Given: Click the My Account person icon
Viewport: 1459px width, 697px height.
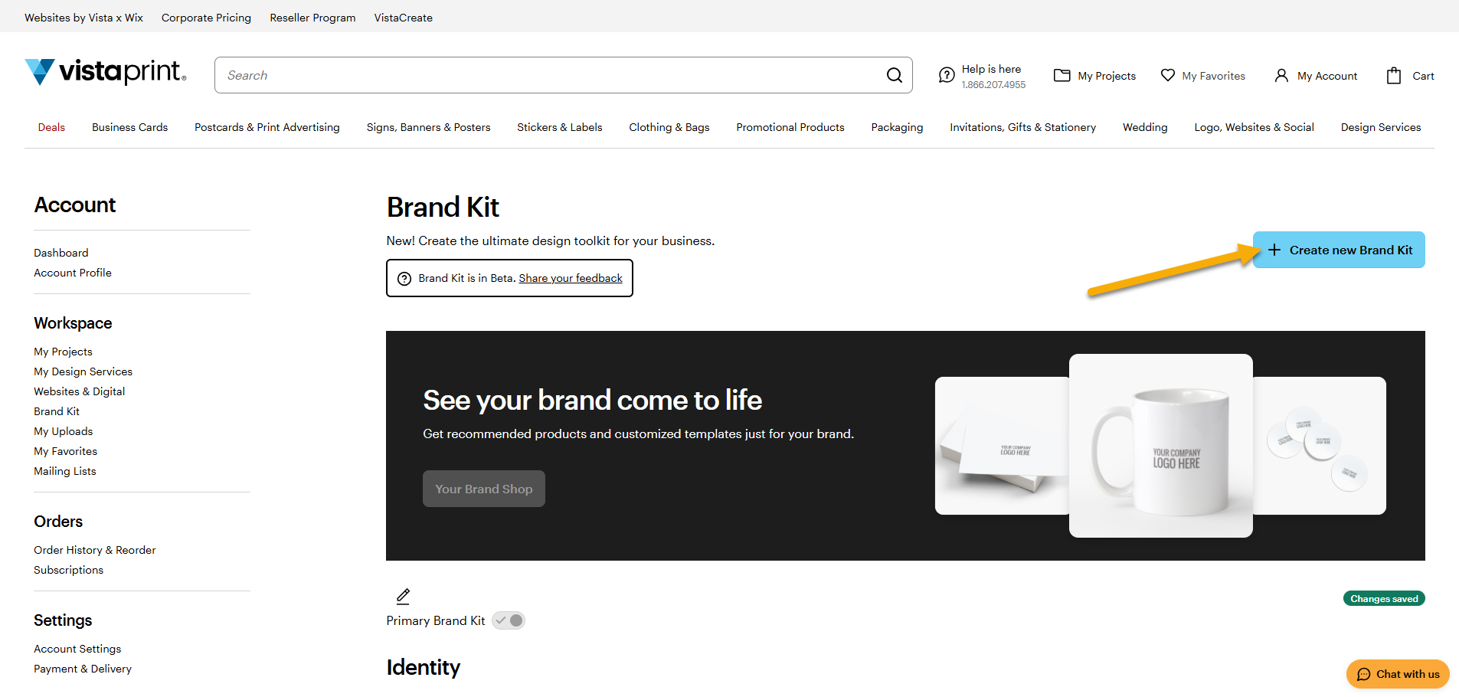Looking at the screenshot, I should (x=1281, y=75).
